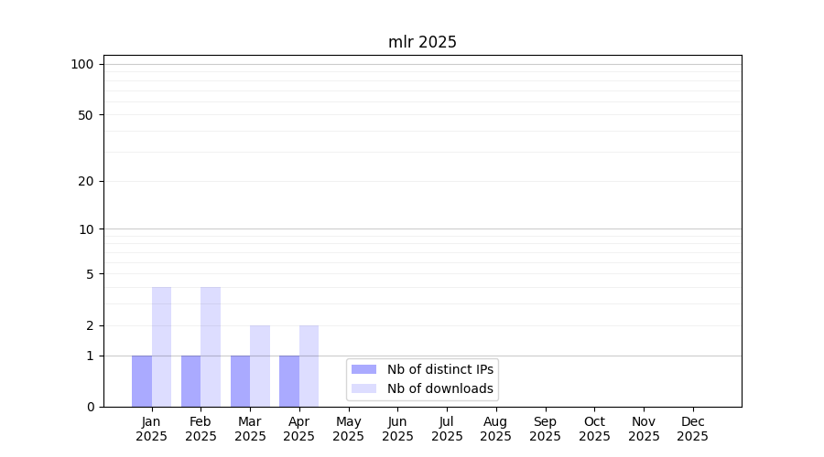Click the 'Dec 2025' x-axis label
Viewport: 824px width, 457px height.
point(692,429)
